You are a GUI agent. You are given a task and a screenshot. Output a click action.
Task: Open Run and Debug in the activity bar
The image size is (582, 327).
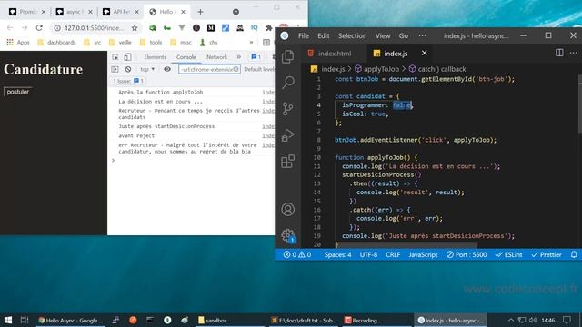pyautogui.click(x=287, y=135)
